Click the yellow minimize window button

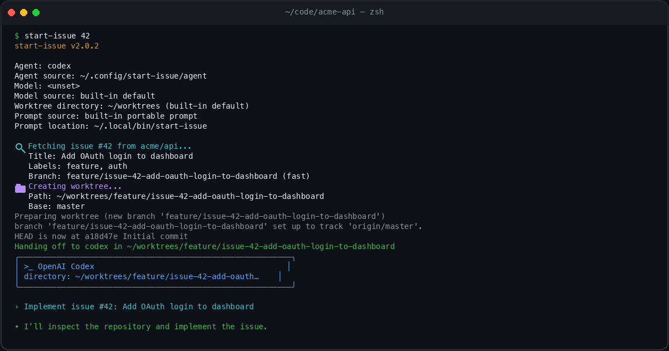[23, 12]
